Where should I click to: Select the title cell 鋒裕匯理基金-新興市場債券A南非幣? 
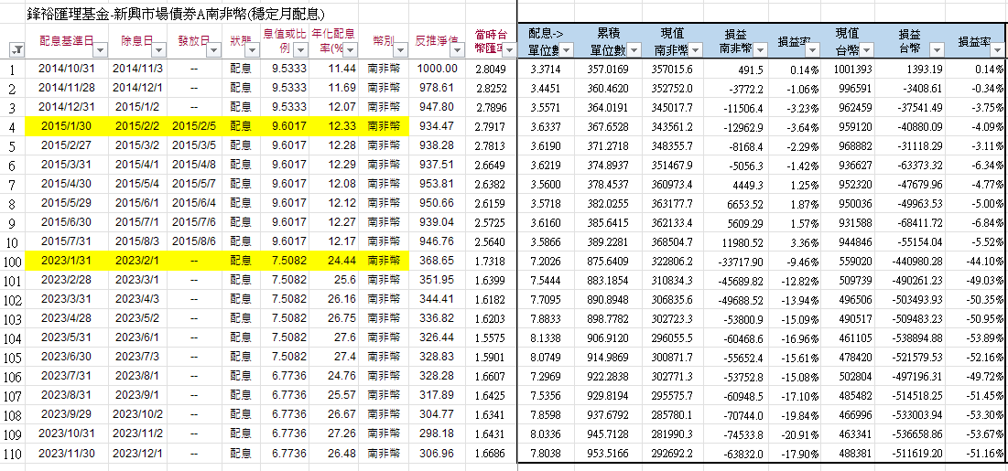(x=175, y=14)
